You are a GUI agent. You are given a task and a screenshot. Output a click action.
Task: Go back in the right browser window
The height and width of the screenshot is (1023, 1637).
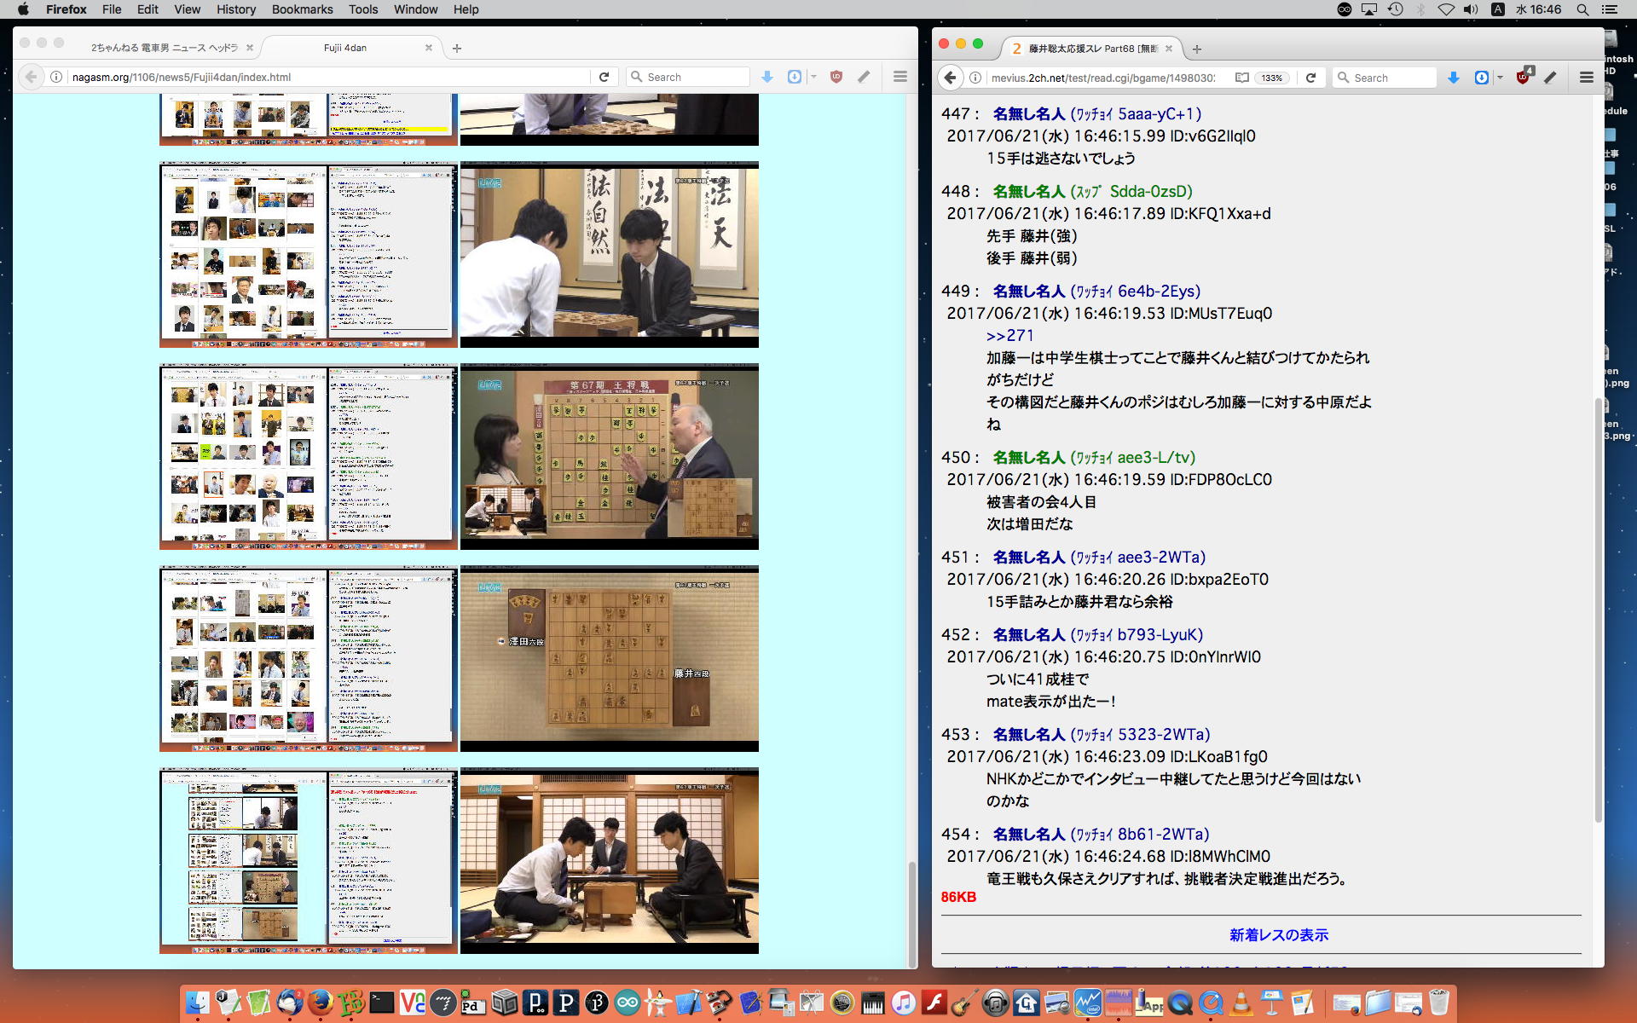(951, 78)
